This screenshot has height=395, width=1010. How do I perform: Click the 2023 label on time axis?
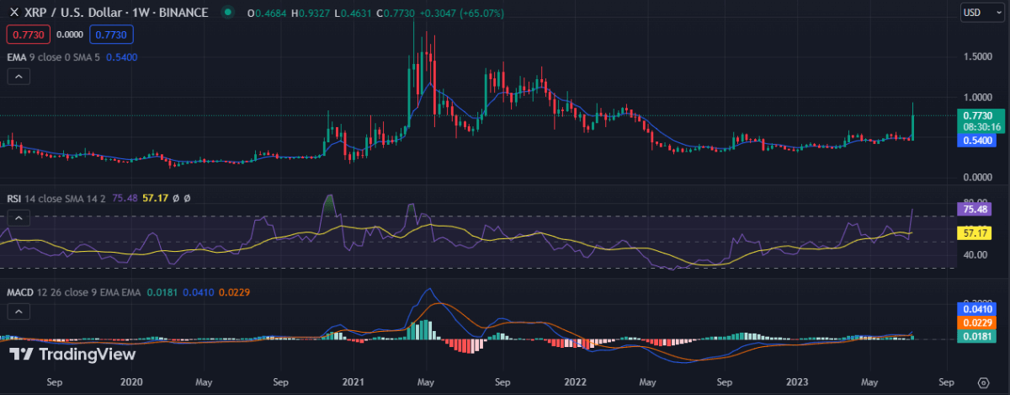click(796, 382)
